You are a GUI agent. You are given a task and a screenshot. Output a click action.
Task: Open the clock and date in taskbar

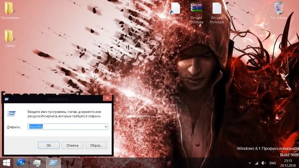[288, 163]
